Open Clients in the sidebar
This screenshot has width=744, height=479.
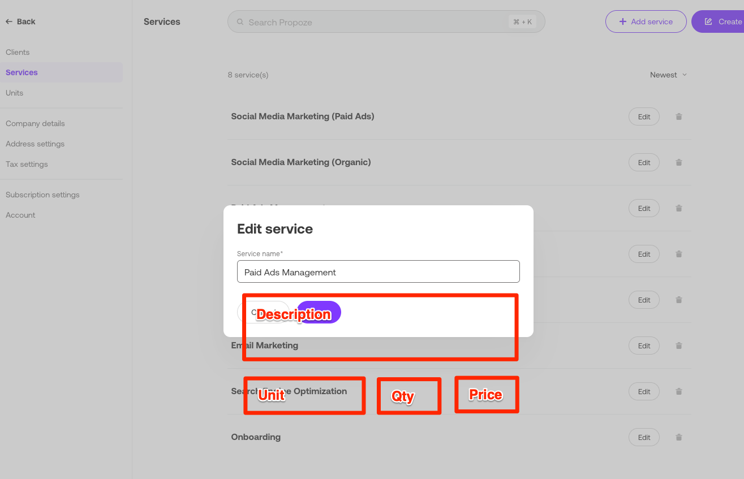pos(18,52)
